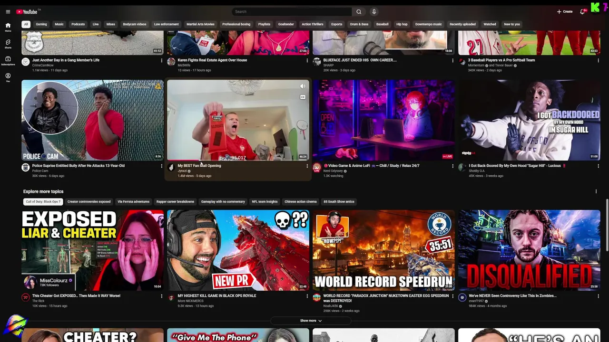609x342 pixels.
Task: Select the Gaming filter chip
Action: click(41, 24)
